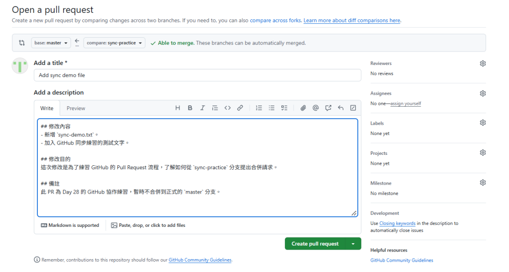The image size is (509, 272).
Task: Apply Italic formatting in editor toolbar
Action: 202,108
